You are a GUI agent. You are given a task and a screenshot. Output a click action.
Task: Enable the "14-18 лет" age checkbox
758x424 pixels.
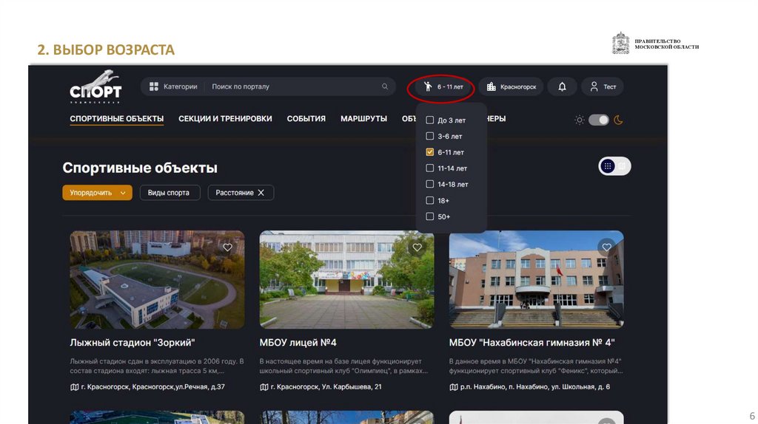[429, 185]
